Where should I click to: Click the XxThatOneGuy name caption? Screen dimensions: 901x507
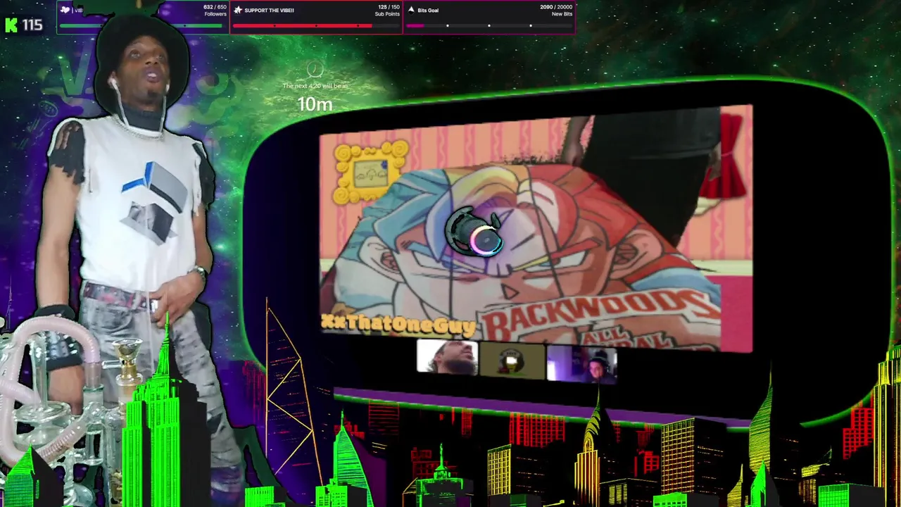(398, 324)
